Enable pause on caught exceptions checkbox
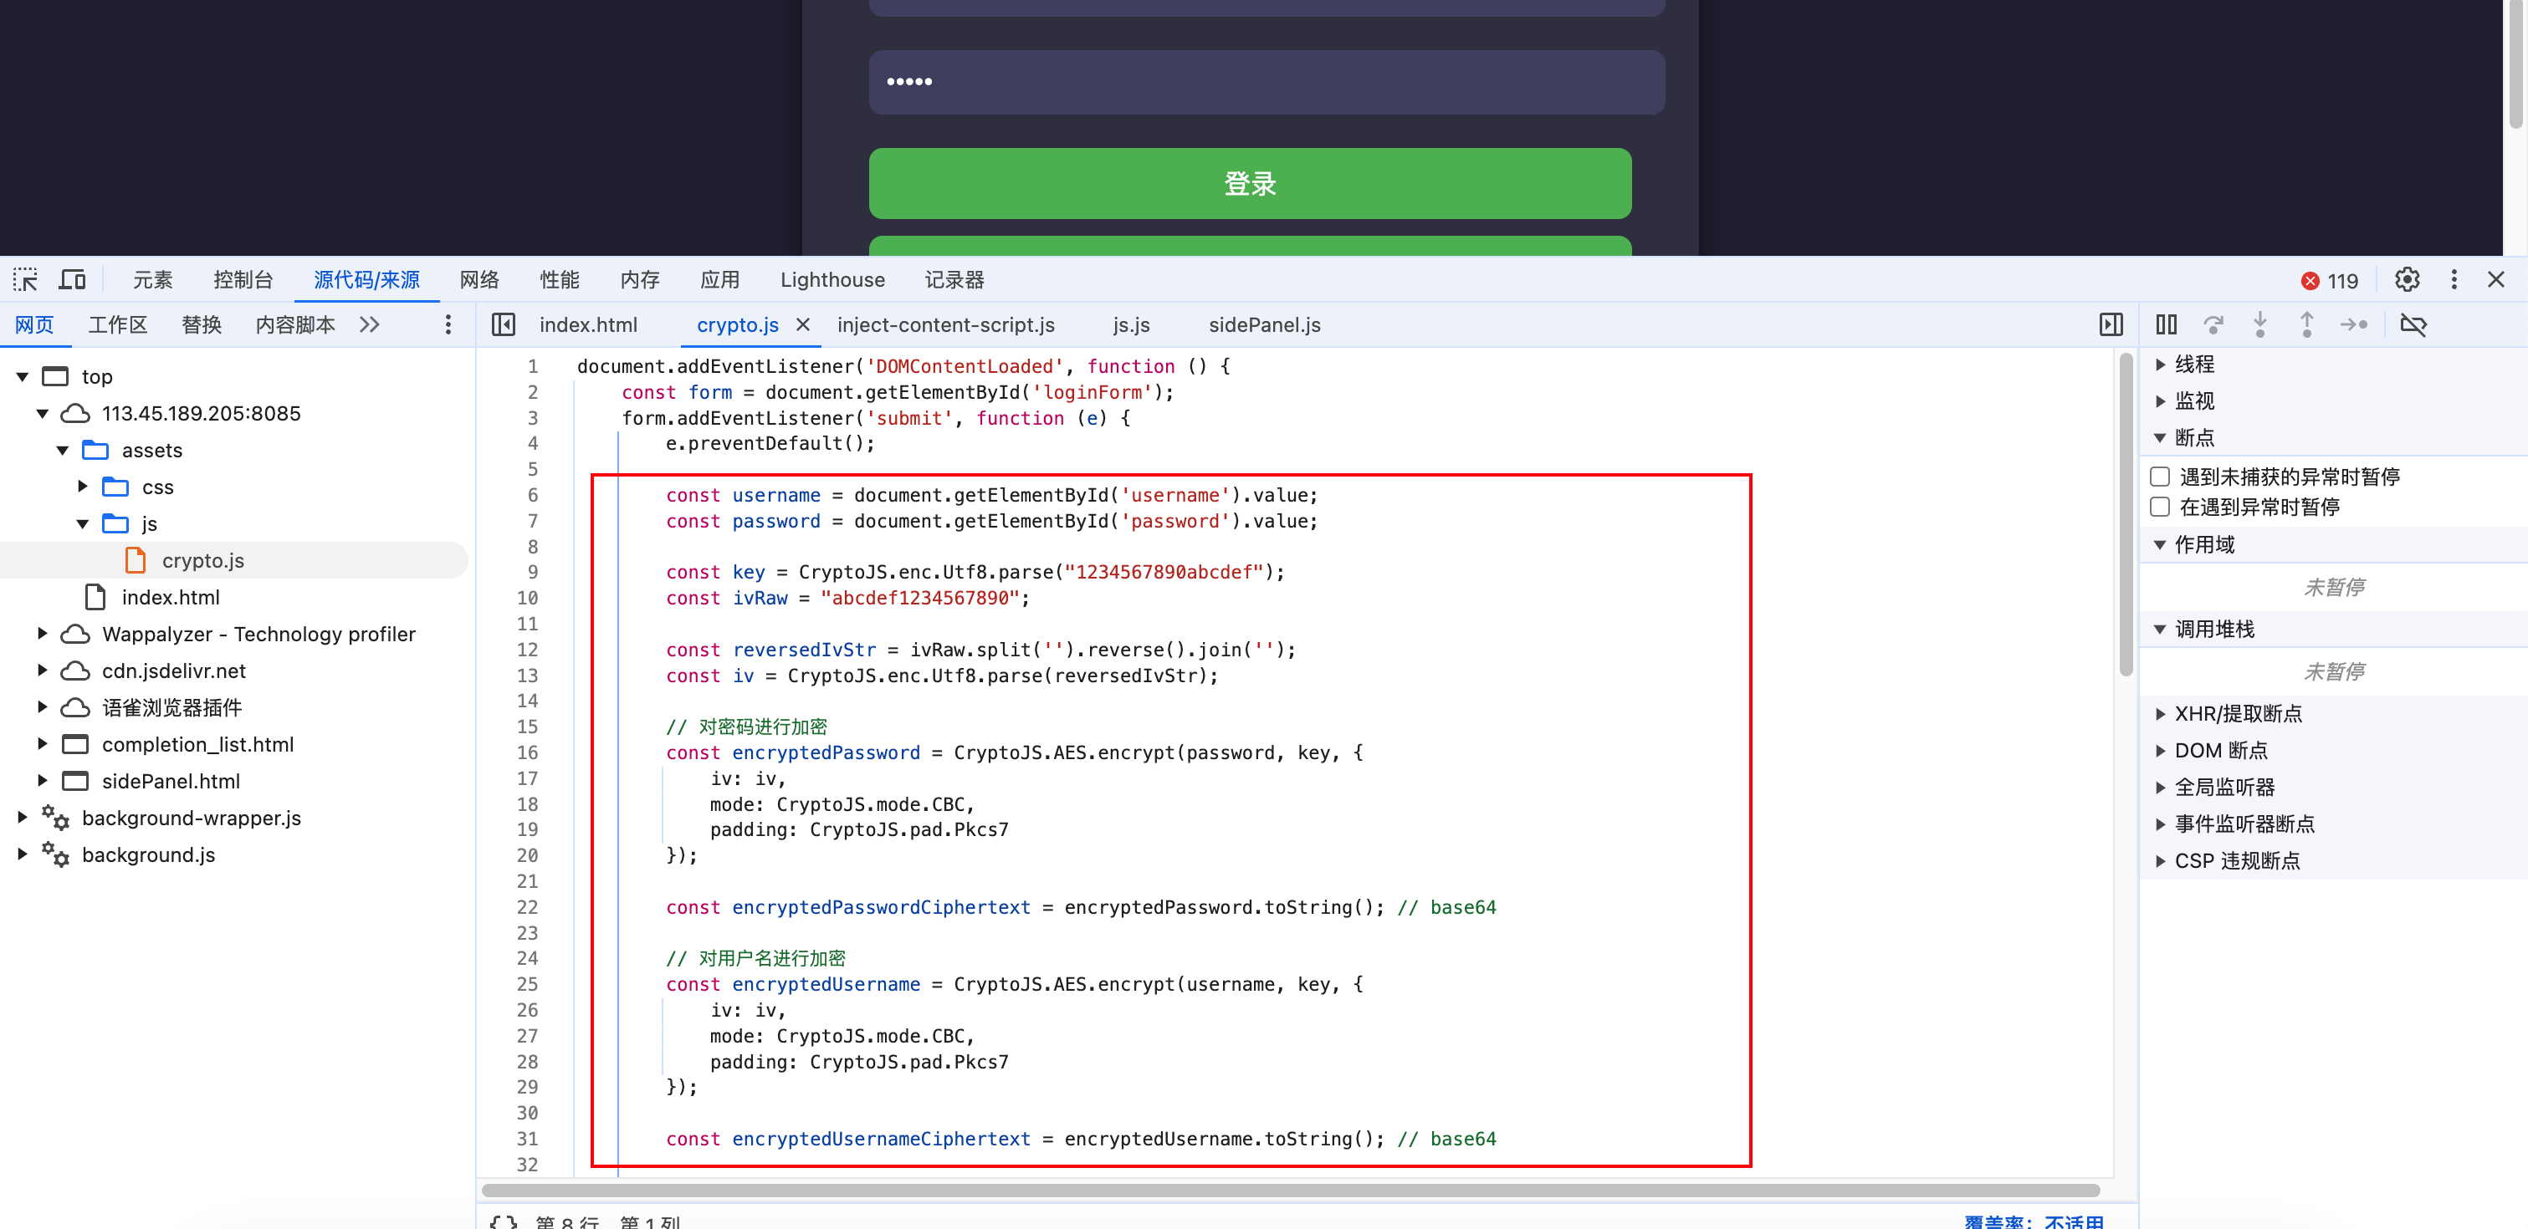 [x=2160, y=507]
